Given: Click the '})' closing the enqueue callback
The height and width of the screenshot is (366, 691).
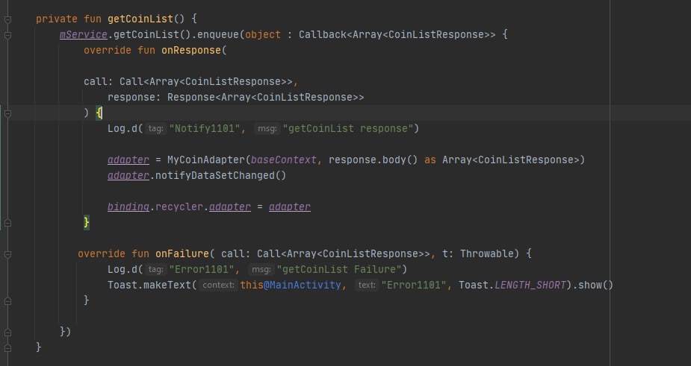Looking at the screenshot, I should [65, 331].
